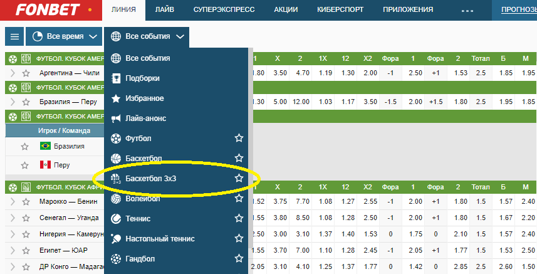Click the clock icon in time filter
The width and height of the screenshot is (537, 274).
(x=38, y=36)
